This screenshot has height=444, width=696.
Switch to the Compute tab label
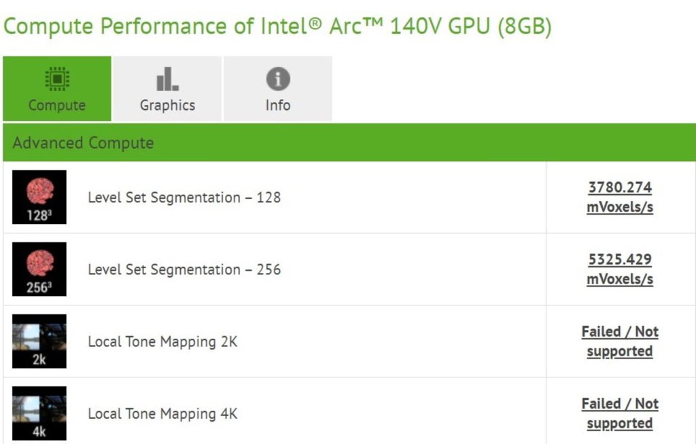[x=57, y=105]
